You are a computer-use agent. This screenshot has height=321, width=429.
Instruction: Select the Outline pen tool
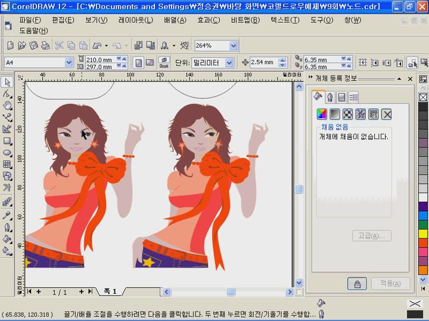click(7, 227)
